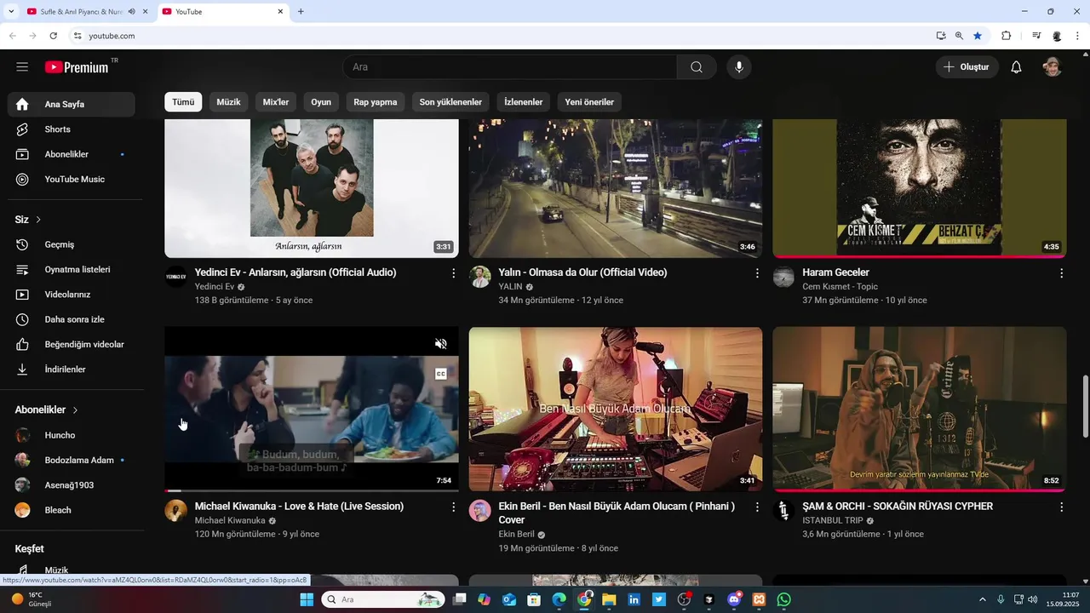
Task: Select the Oyun filter chip
Action: click(x=321, y=102)
